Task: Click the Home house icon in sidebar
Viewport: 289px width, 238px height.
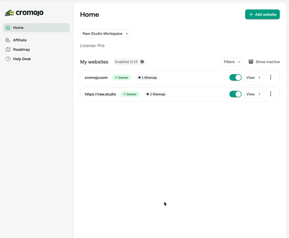Action: tap(8, 28)
